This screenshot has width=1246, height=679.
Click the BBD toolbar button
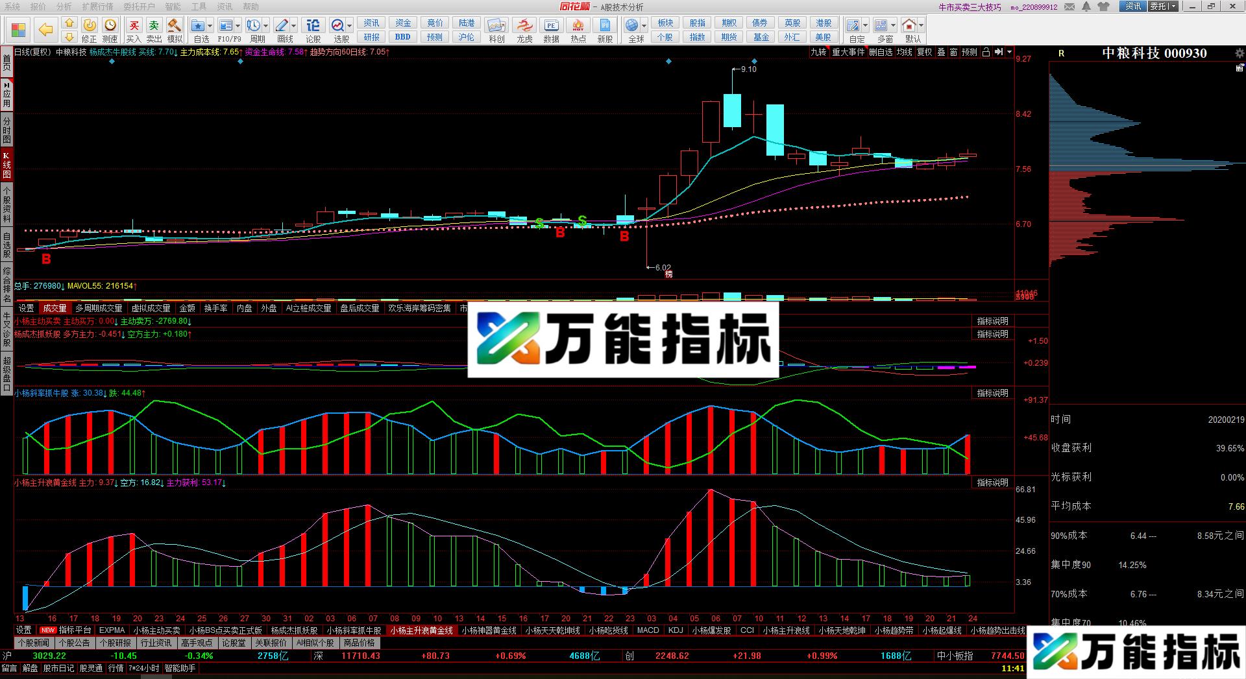402,36
